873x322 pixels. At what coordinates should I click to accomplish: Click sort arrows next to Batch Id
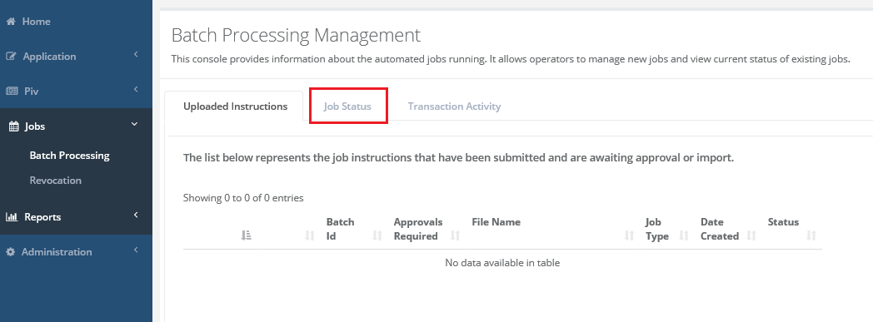pos(377,235)
